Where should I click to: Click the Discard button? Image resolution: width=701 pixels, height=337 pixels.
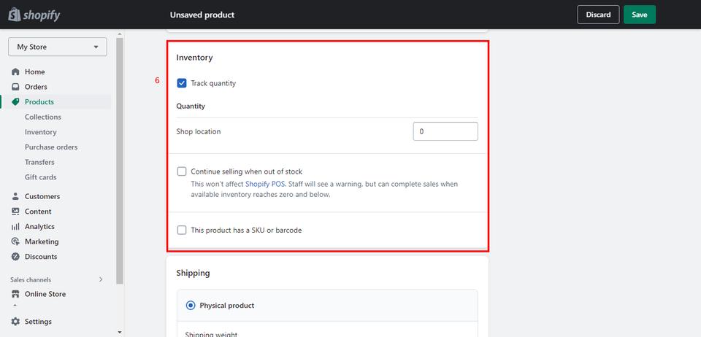(598, 15)
